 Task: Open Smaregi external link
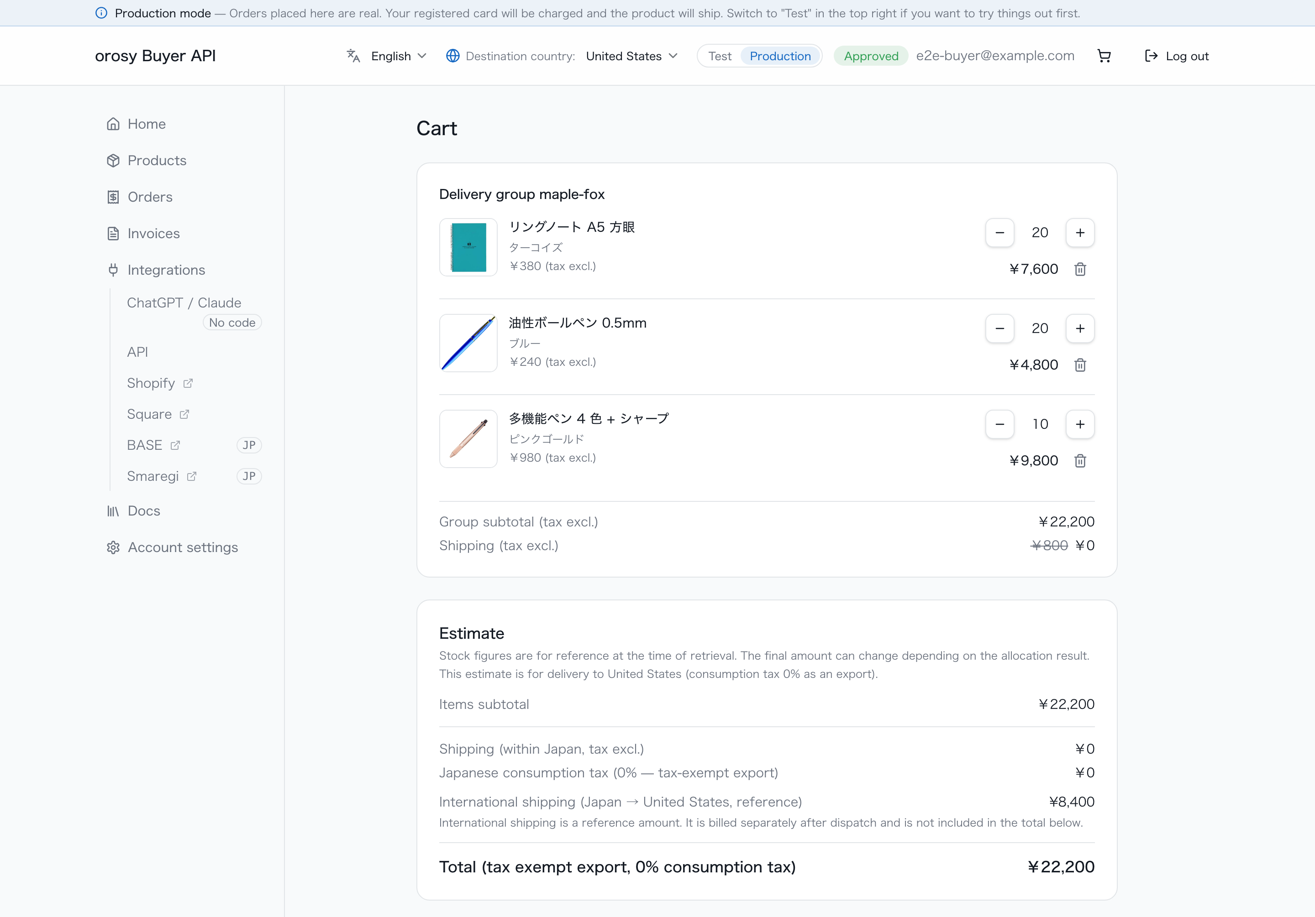pyautogui.click(x=162, y=476)
